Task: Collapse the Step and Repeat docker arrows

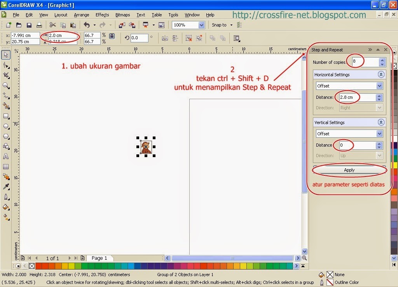Action: 370,49
